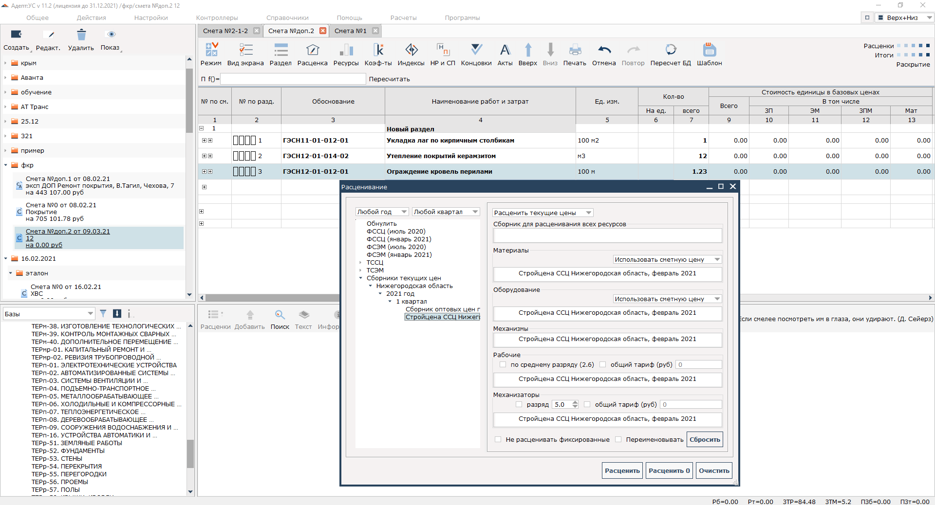Enable Не расценивать фиксированные checkbox

[x=498, y=439]
